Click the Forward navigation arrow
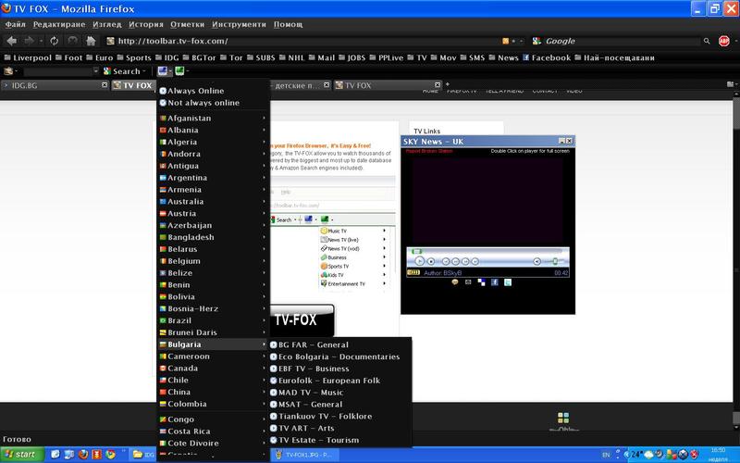 point(30,41)
